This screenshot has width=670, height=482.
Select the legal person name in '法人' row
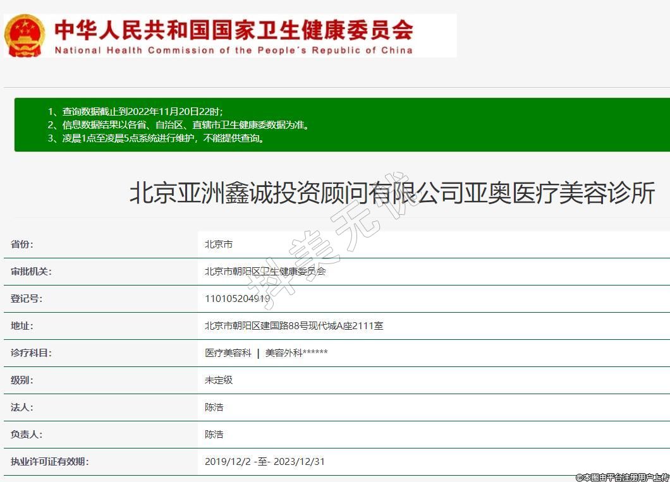tap(214, 407)
